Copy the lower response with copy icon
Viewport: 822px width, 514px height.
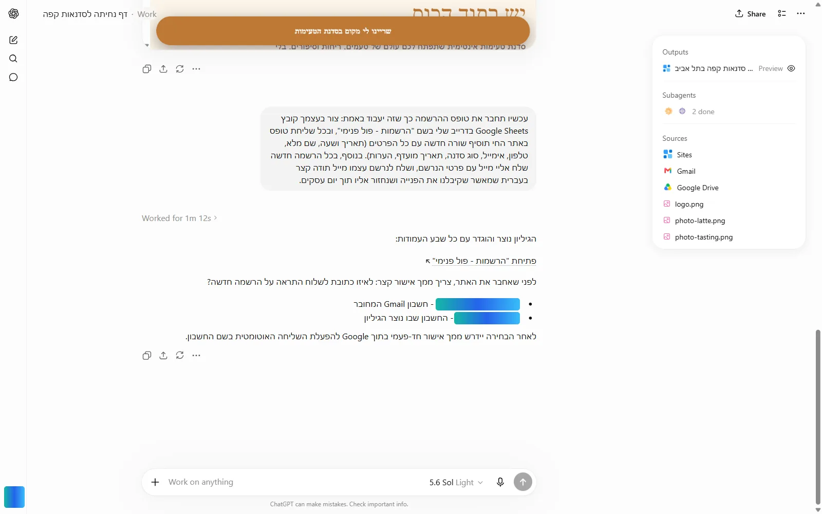pyautogui.click(x=147, y=355)
